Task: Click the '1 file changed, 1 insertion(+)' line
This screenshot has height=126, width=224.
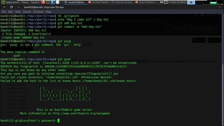Action: (x=27, y=34)
